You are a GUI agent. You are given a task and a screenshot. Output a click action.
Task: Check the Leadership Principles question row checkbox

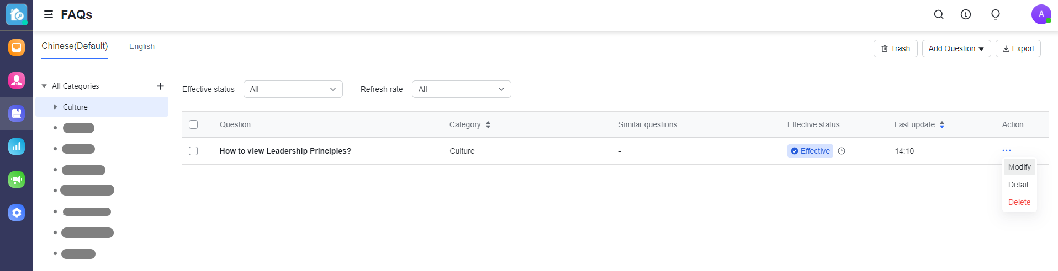193,151
